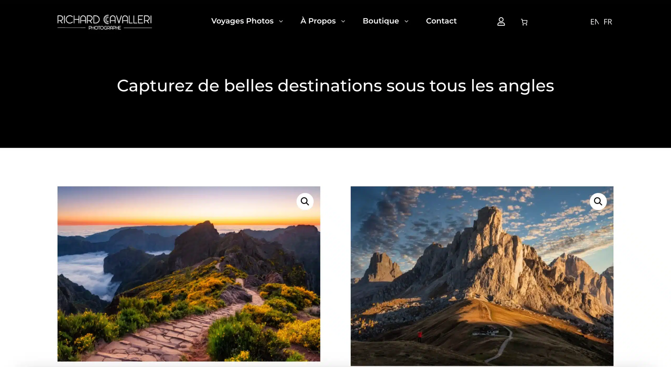
Task: Click the red-jacket hiker in the mountain photo
Action: pyautogui.click(x=420, y=336)
